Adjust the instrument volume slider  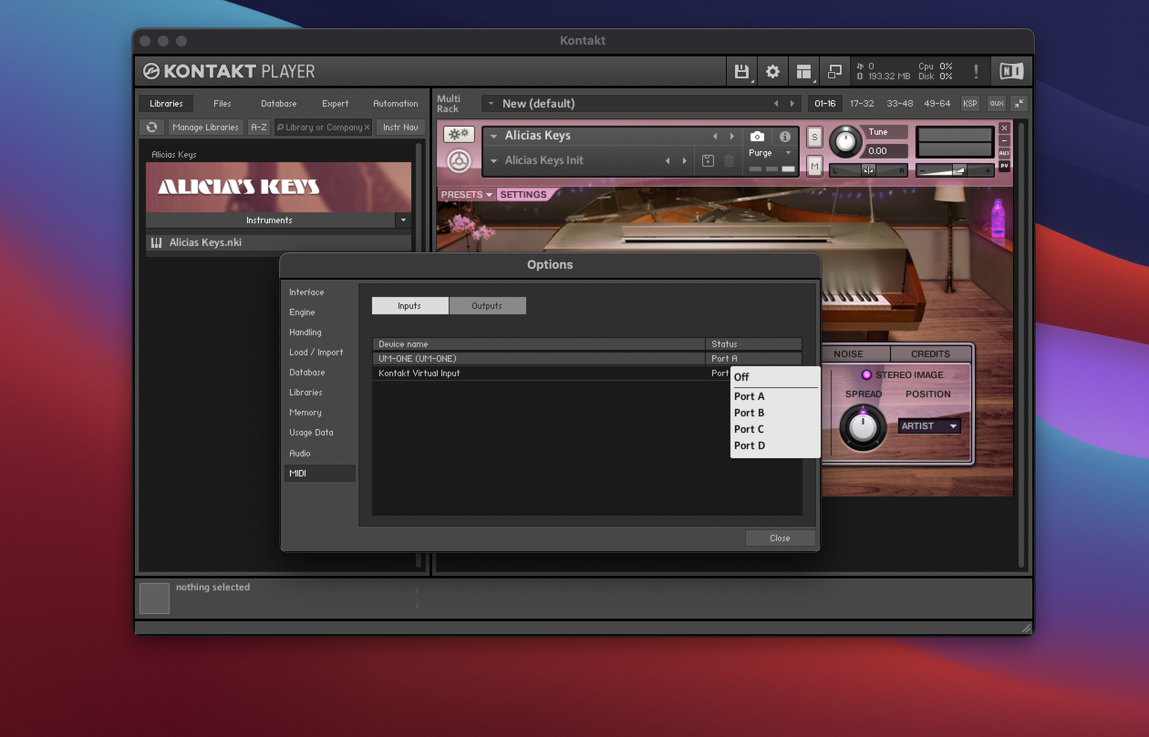pos(955,170)
